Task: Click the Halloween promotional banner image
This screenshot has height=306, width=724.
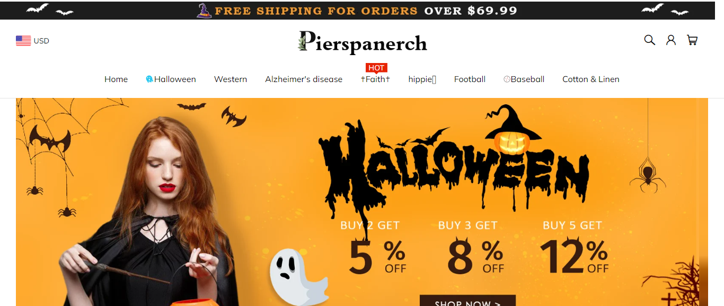Action: [362, 202]
